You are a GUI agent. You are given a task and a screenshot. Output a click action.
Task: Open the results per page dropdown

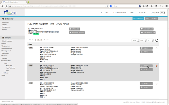point(150,40)
